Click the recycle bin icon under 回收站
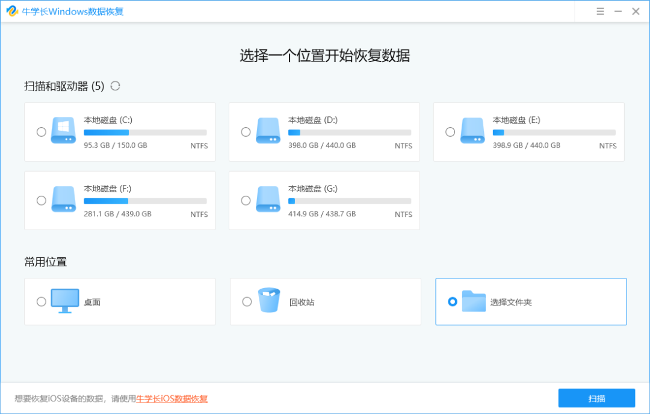Viewport: 650px width, 414px height. tap(268, 300)
